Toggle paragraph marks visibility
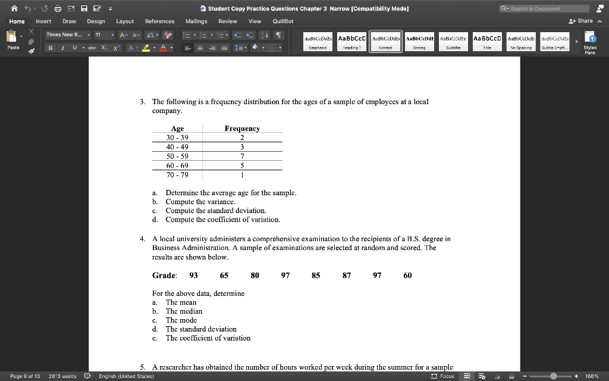The image size is (609, 381). pos(278,35)
